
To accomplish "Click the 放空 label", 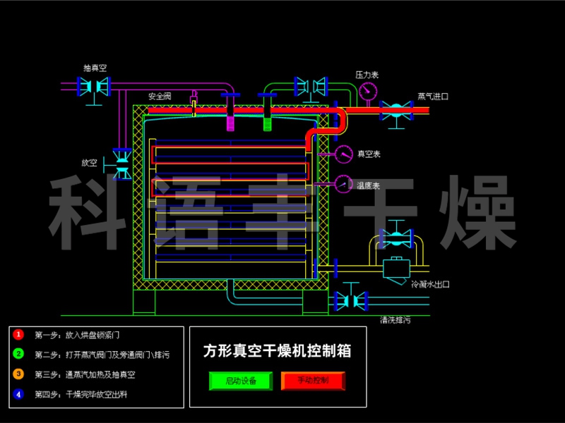I will click(x=90, y=163).
